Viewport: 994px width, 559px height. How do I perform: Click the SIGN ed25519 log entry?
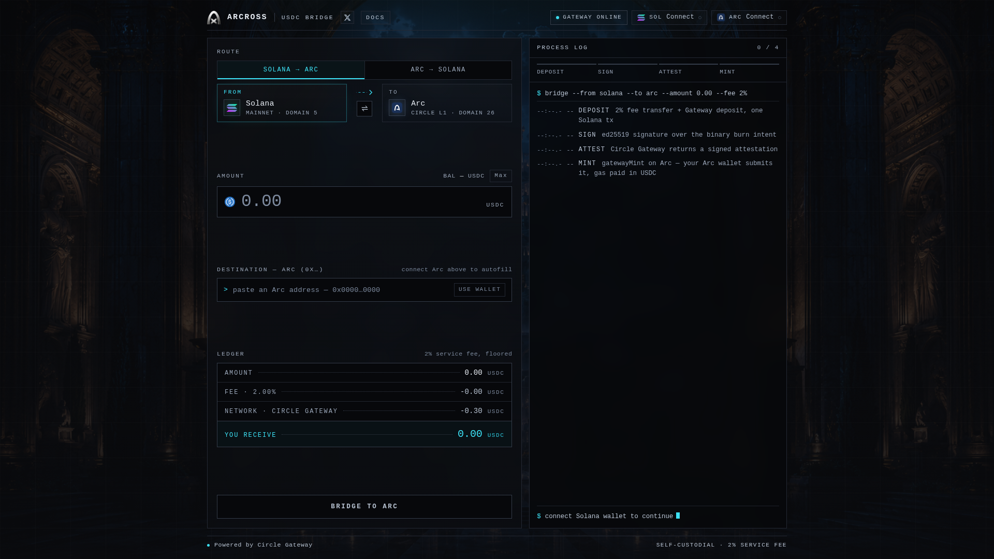[x=658, y=135]
